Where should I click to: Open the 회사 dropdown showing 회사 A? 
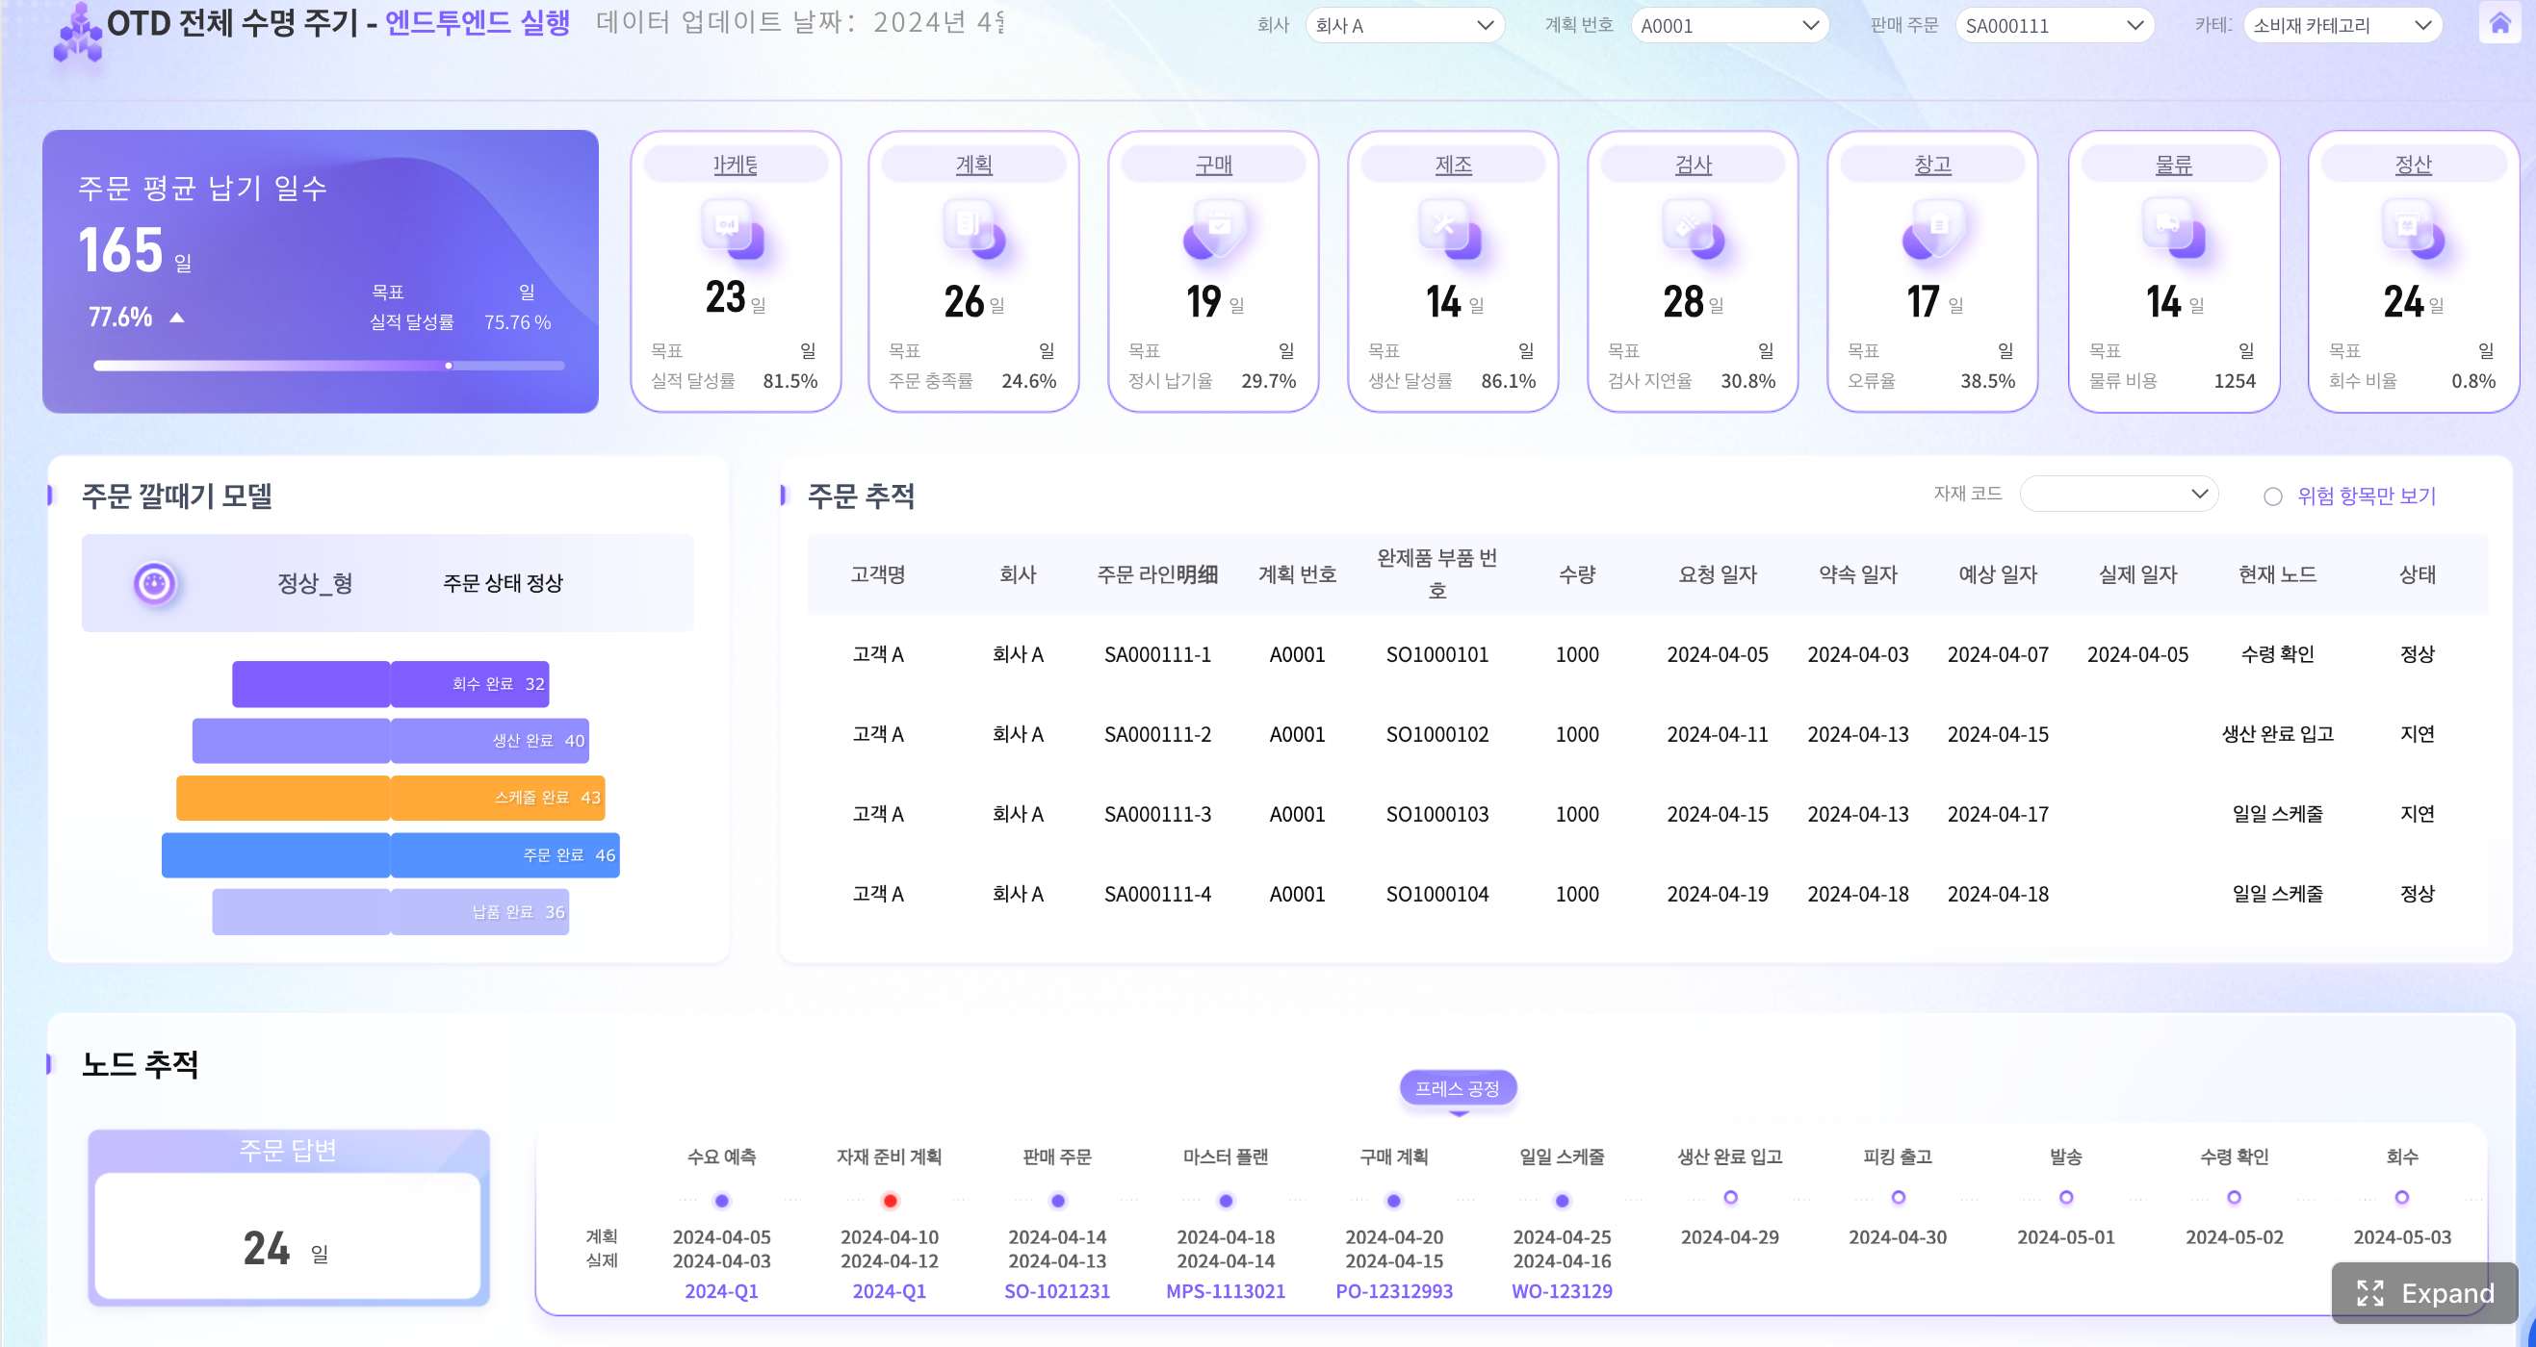coord(1405,26)
